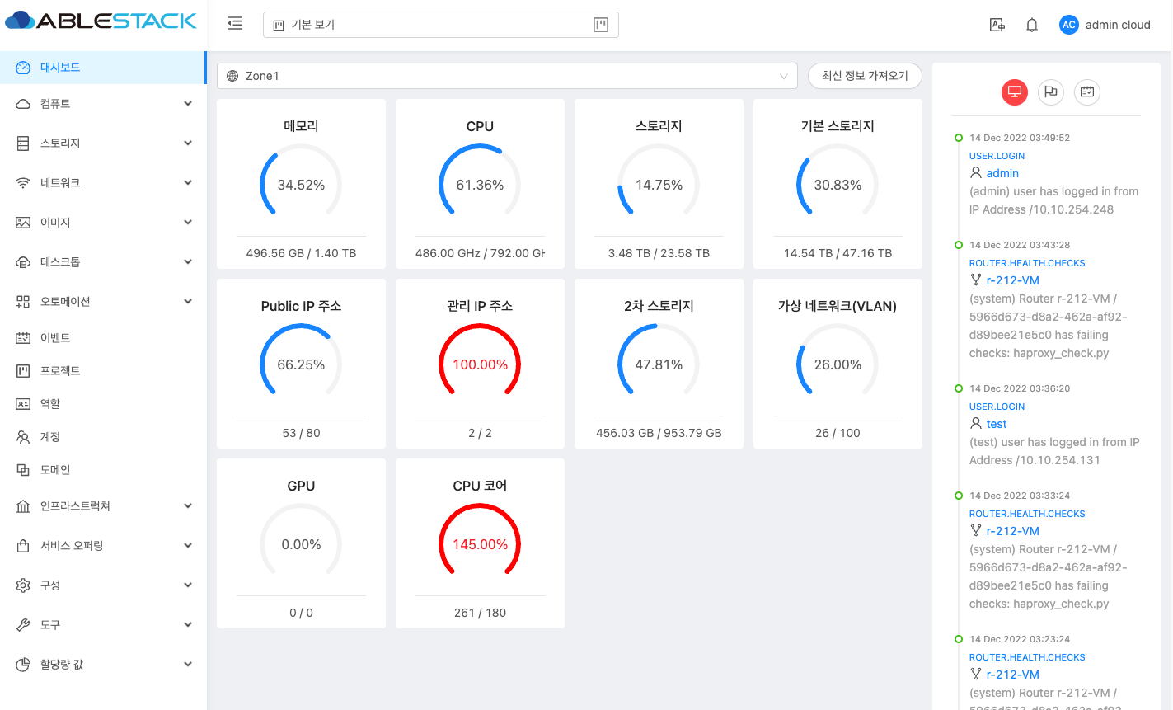1173x710 pixels.
Task: Expand the 컴퓨트 sidebar menu
Action: click(x=103, y=104)
